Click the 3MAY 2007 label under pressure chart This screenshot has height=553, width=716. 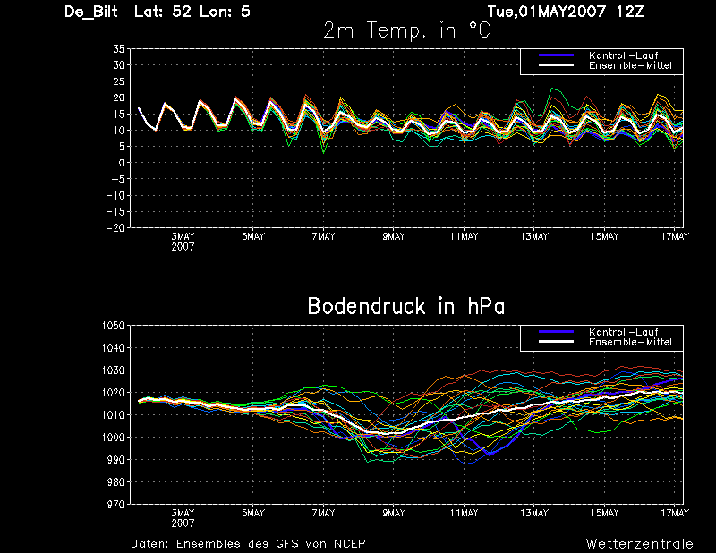click(x=183, y=518)
